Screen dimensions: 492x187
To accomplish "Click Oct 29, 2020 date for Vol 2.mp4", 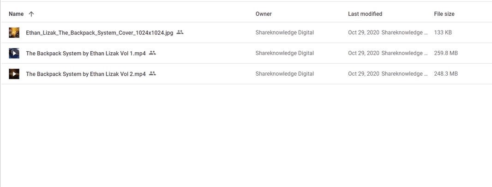I will pyautogui.click(x=364, y=74).
